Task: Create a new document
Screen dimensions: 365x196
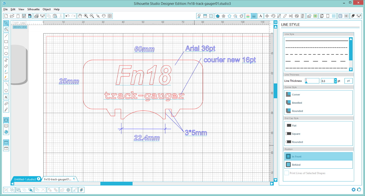Action: click(6, 16)
